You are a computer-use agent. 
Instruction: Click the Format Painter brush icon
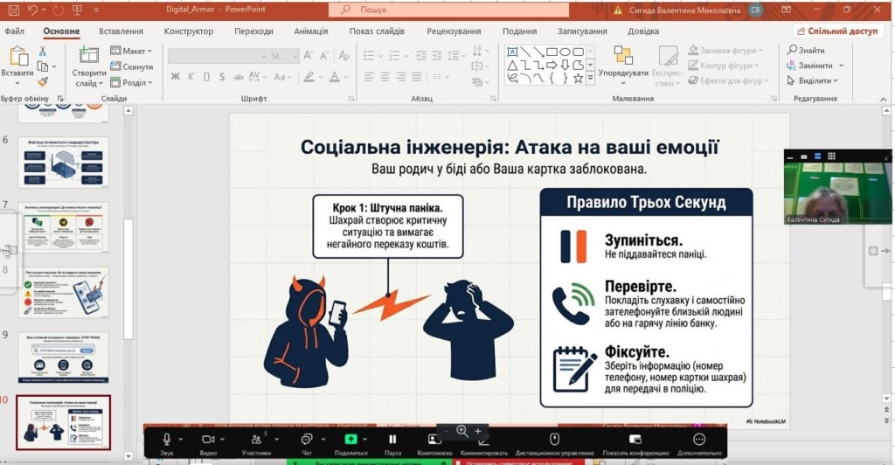pyautogui.click(x=42, y=82)
